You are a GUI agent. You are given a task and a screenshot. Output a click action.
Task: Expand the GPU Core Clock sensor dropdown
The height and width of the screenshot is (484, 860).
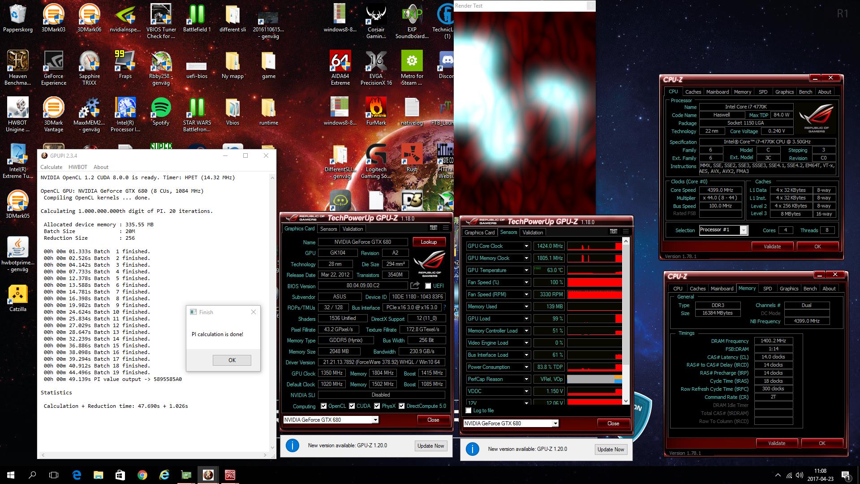(526, 246)
